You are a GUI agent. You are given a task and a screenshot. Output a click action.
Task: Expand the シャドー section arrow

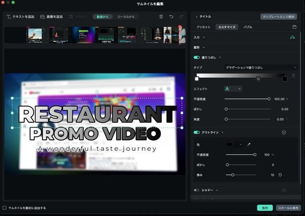[217, 190]
